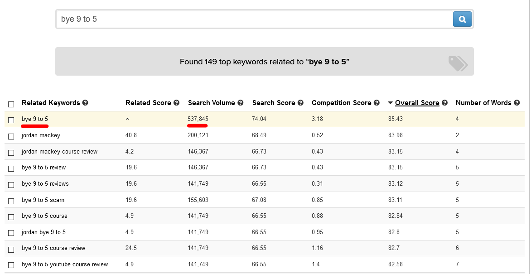Image resolution: width=531 pixels, height=274 pixels.
Task: Click competition score value 0.95
Action: click(317, 232)
